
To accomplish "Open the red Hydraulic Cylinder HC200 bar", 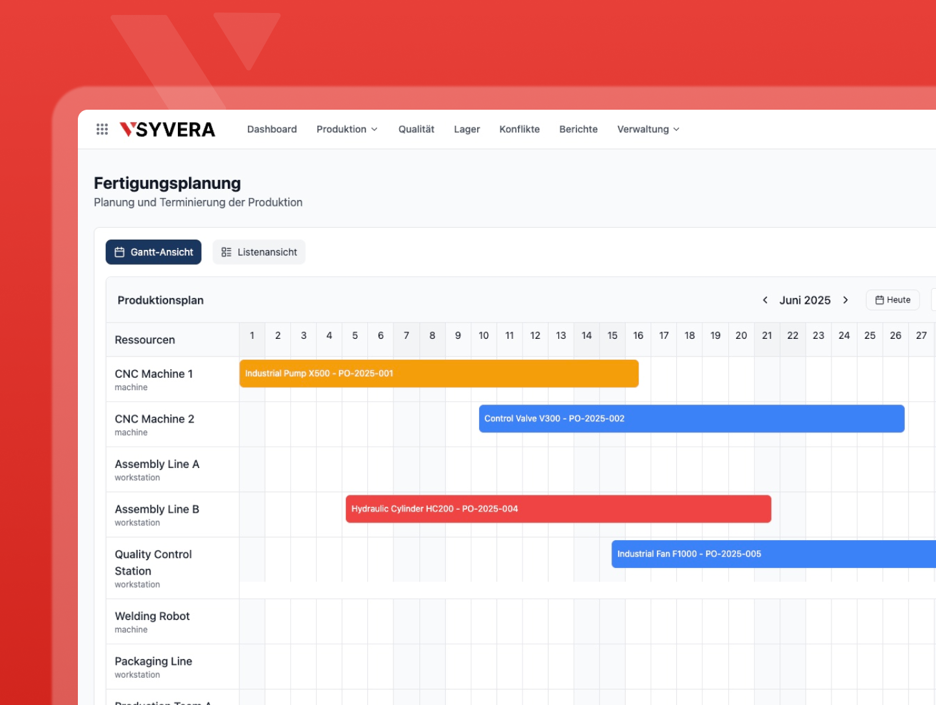I will pos(558,509).
